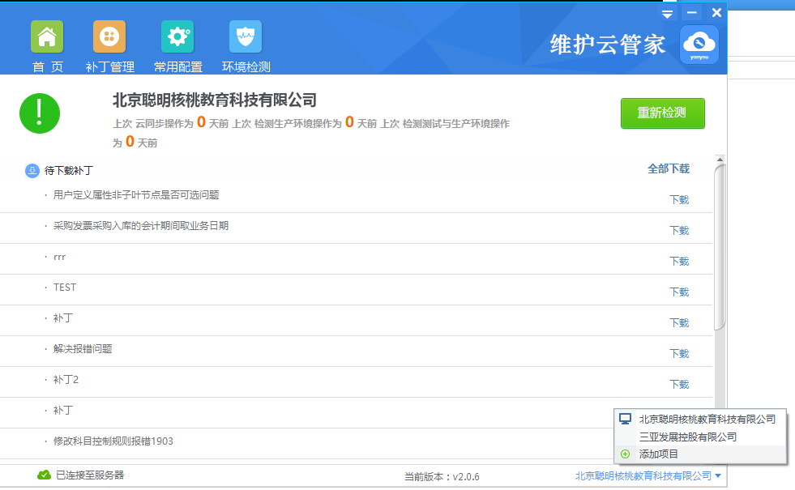Open the title bar dropdown menu arrow
The image size is (795, 490).
pyautogui.click(x=667, y=14)
